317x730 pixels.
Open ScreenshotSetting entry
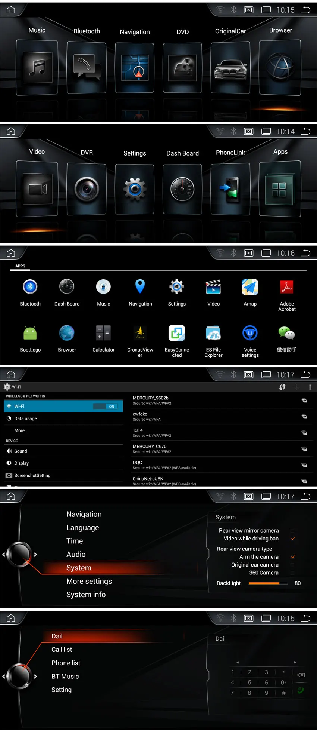[x=63, y=475]
